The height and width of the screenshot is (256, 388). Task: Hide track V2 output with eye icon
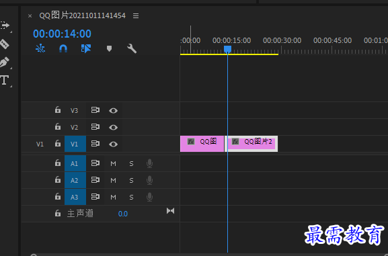[114, 128]
